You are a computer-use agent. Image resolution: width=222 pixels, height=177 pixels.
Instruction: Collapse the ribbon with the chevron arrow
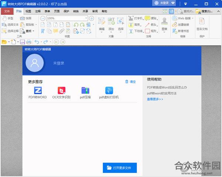click(218, 11)
